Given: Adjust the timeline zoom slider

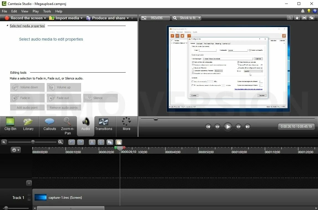Looking at the screenshot, I should click(33, 142).
